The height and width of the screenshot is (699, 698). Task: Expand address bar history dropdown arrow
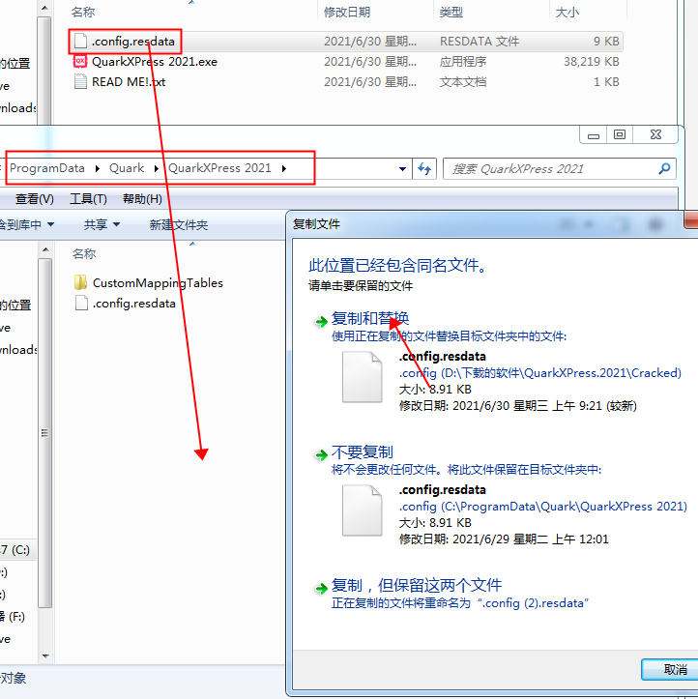402,169
